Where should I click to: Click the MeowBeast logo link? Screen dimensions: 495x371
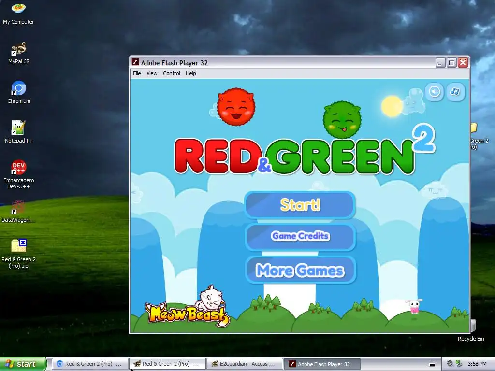click(188, 306)
